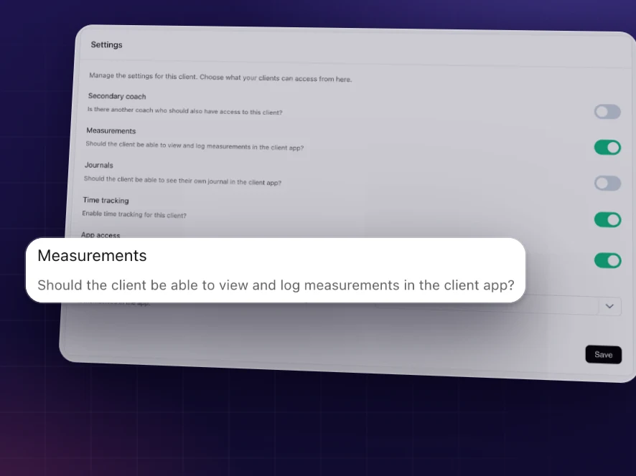This screenshot has width=636, height=476.
Task: Toggle the App access switch
Action: tap(607, 260)
